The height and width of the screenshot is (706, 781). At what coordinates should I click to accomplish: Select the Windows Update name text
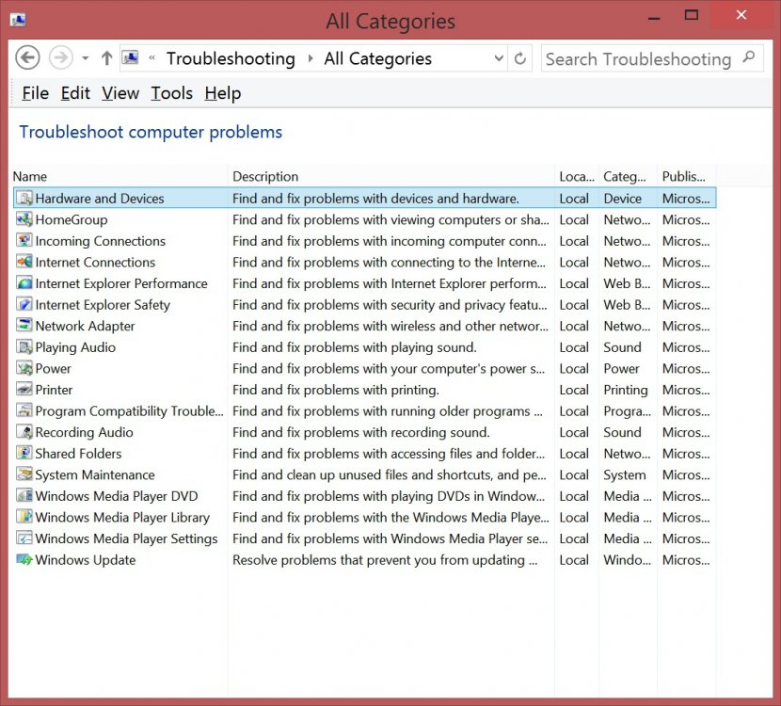click(86, 560)
